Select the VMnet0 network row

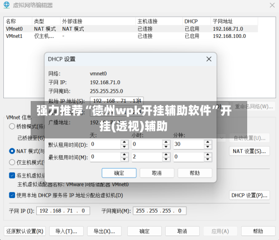click(131, 29)
